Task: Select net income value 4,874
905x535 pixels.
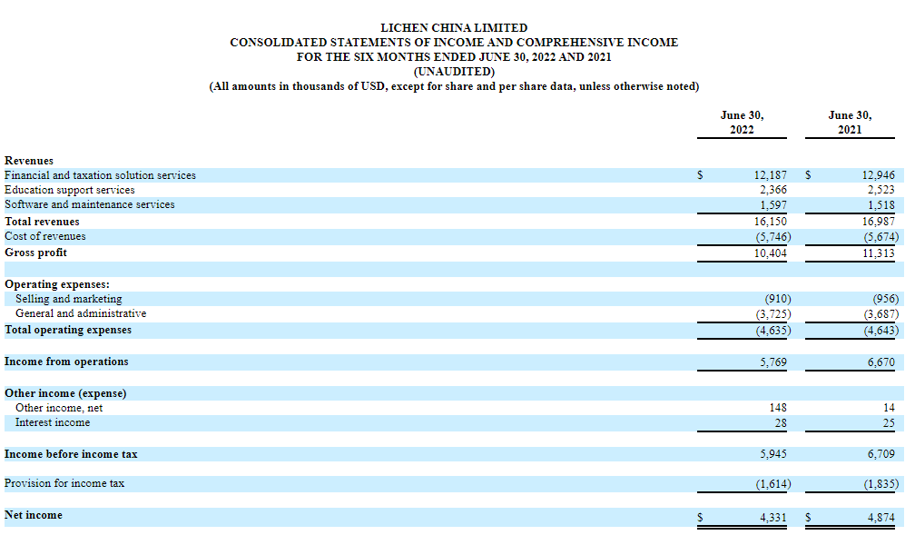Action: [x=880, y=518]
